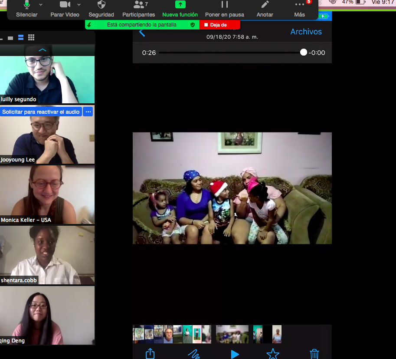Select the vertical strip view layout
The image size is (396, 359).
click(x=21, y=37)
